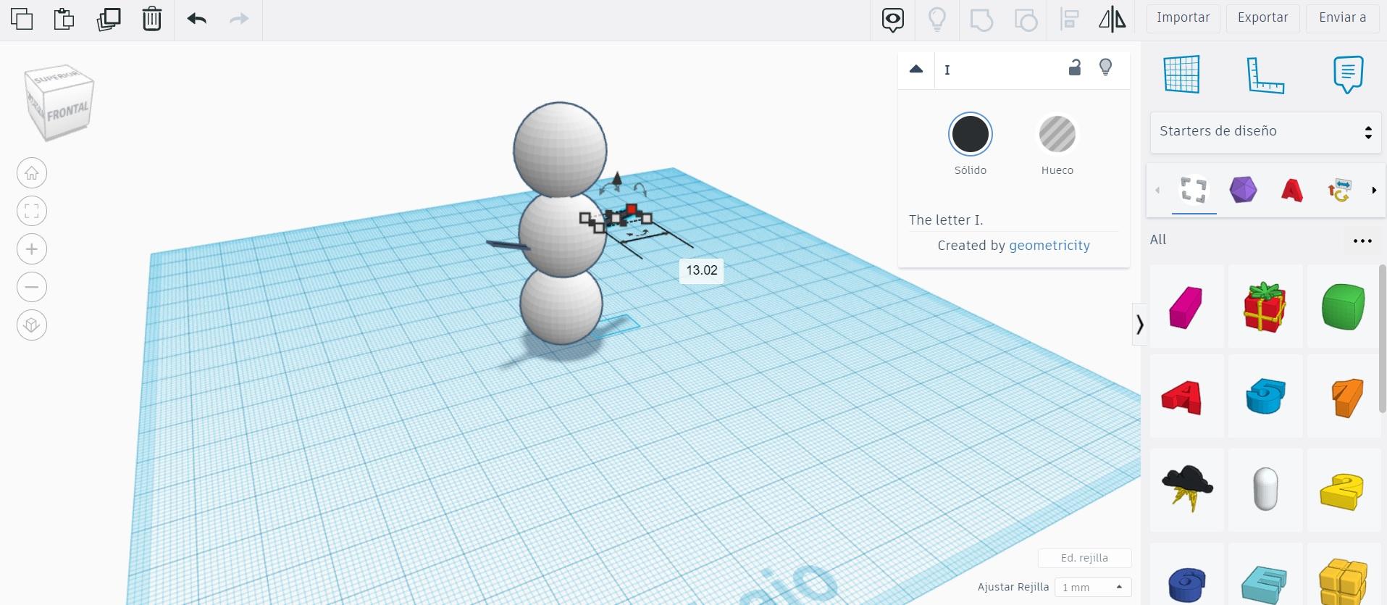Click the Paste clipboard icon
The image size is (1387, 605).
[64, 19]
